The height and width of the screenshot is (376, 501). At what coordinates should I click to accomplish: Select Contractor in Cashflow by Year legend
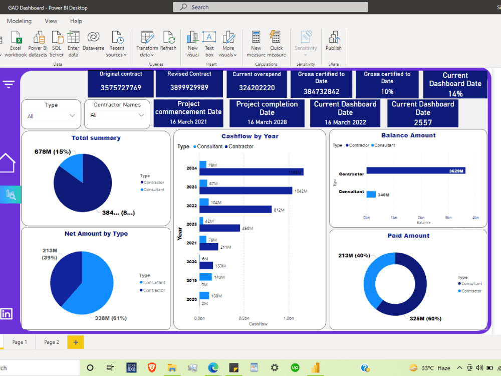[x=239, y=146]
